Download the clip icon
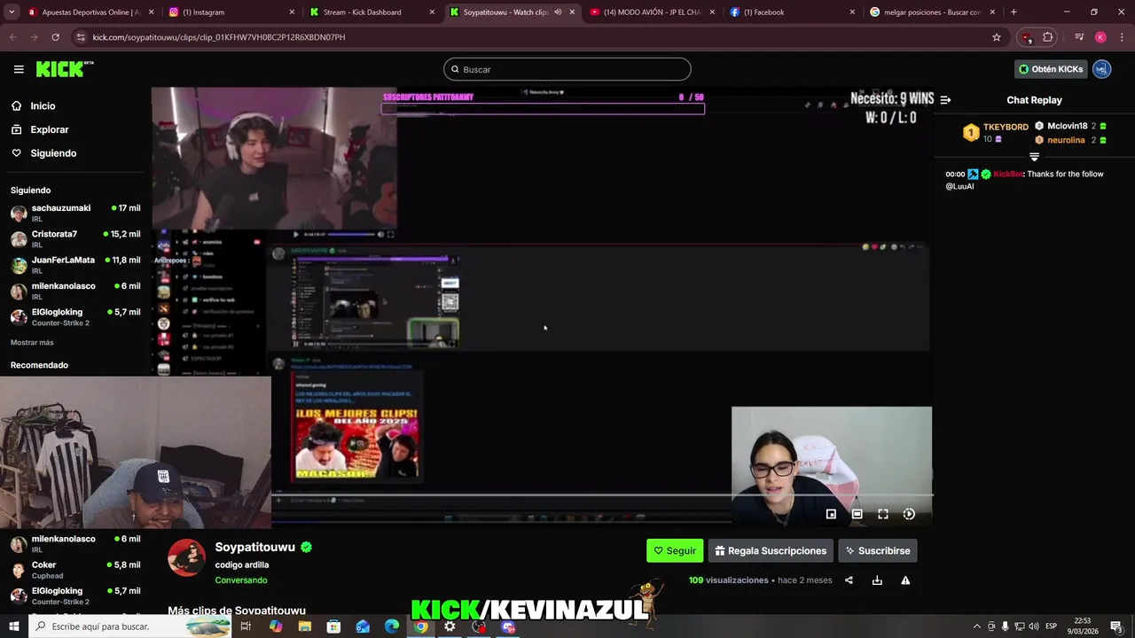 pos(877,580)
